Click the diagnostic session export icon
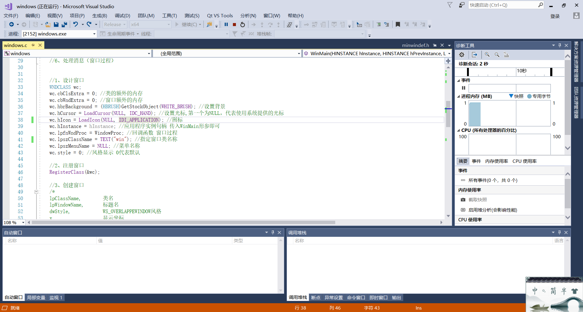The width and height of the screenshot is (583, 312). tap(475, 55)
